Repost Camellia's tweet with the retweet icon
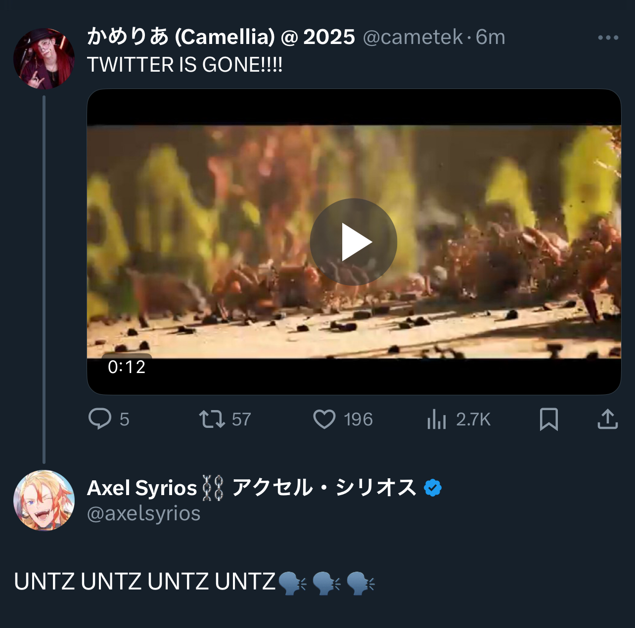 click(212, 419)
